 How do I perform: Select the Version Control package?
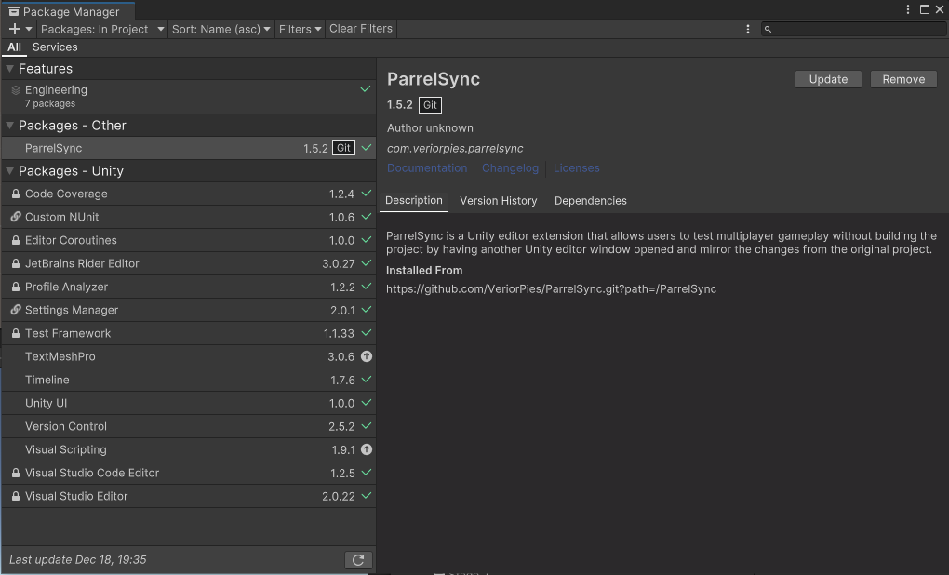(189, 426)
